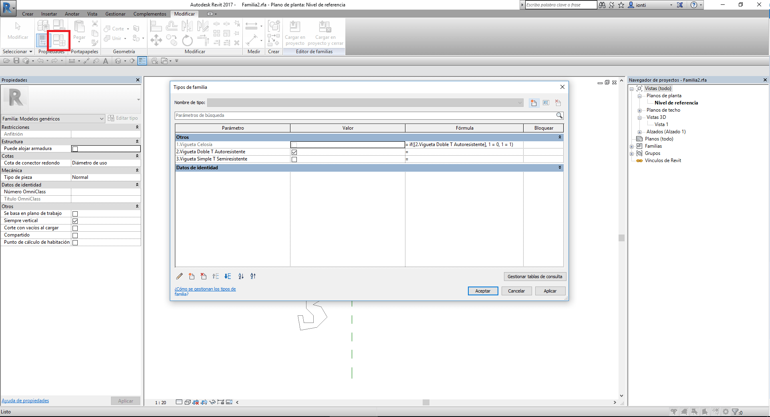Expand the Datos de identidad group in dialog
770x417 pixels.
(560, 168)
